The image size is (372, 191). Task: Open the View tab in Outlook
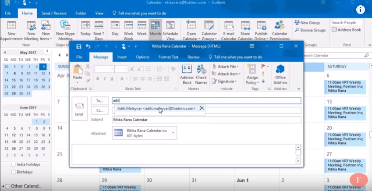99,13
